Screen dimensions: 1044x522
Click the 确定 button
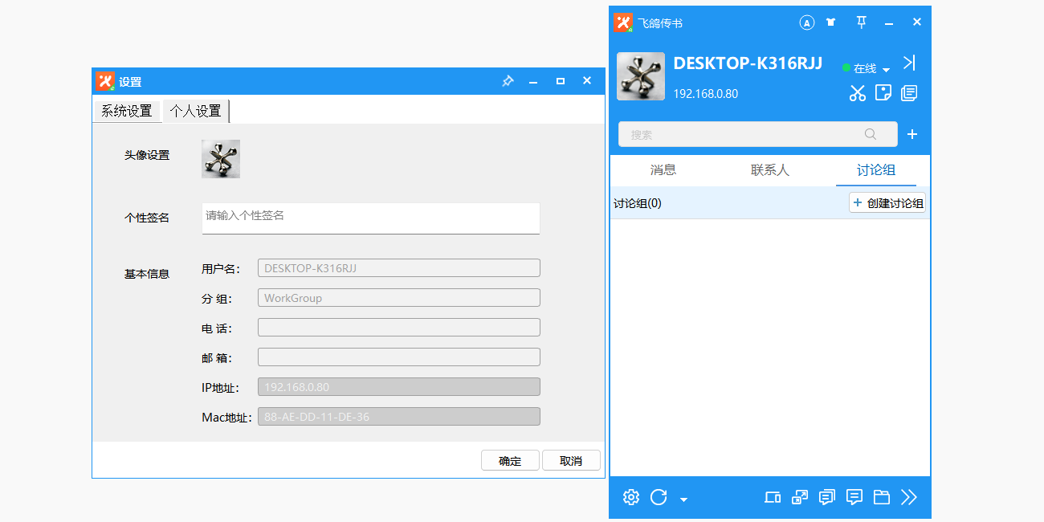pyautogui.click(x=510, y=461)
